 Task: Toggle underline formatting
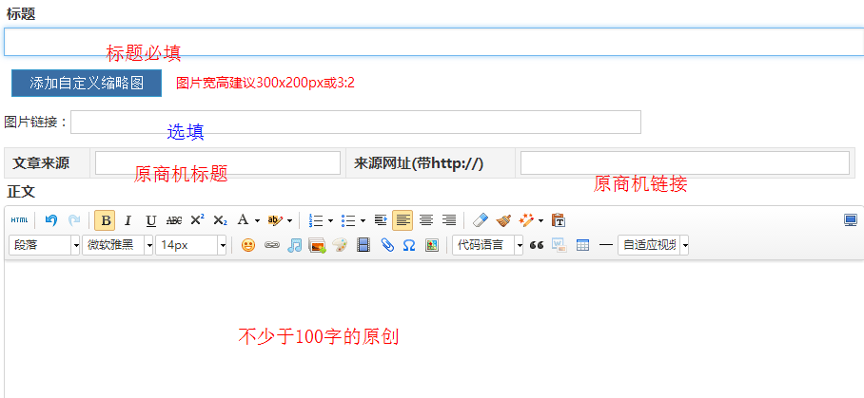[151, 220]
